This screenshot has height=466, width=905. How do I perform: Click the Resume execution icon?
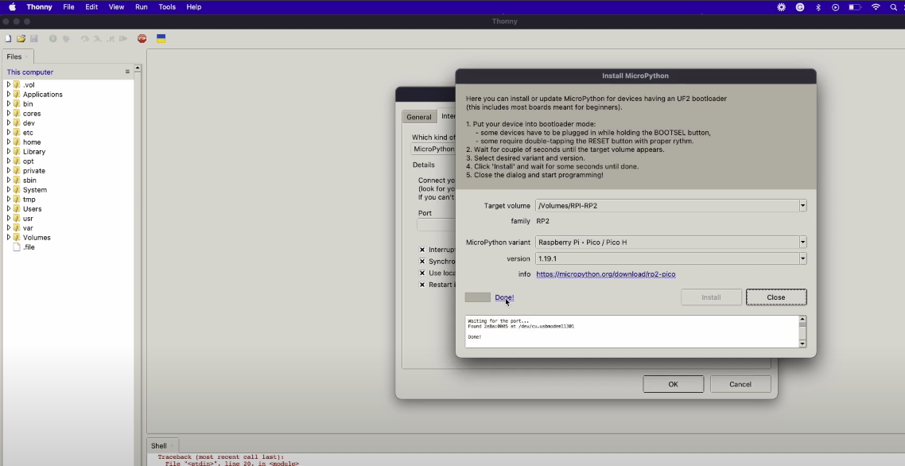click(x=123, y=39)
